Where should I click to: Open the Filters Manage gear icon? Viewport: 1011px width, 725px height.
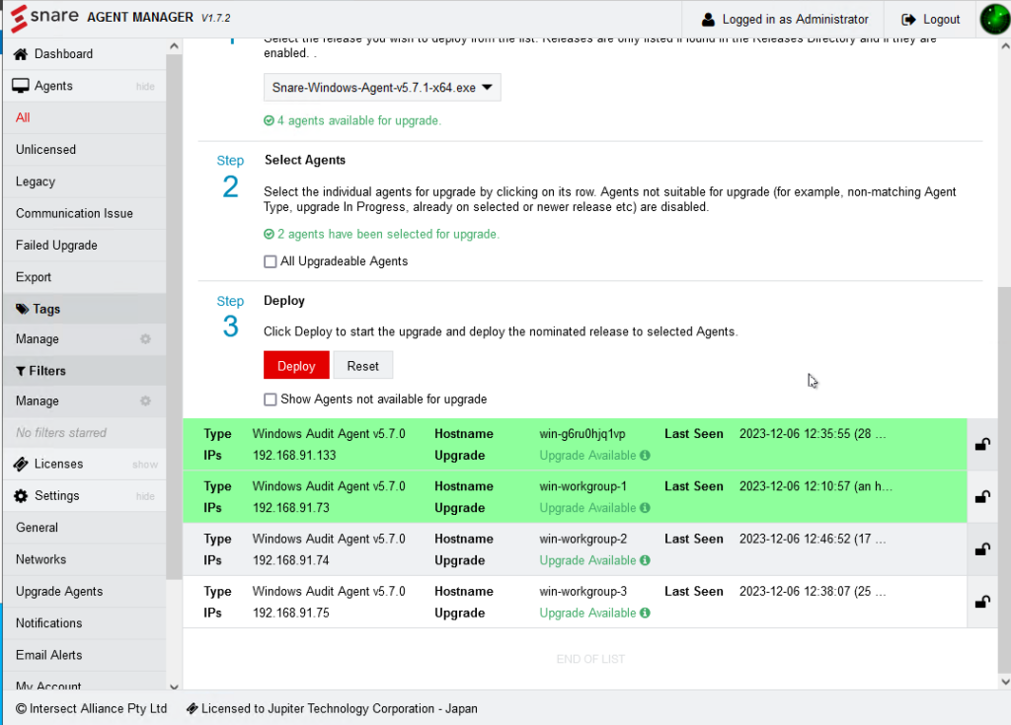(146, 400)
